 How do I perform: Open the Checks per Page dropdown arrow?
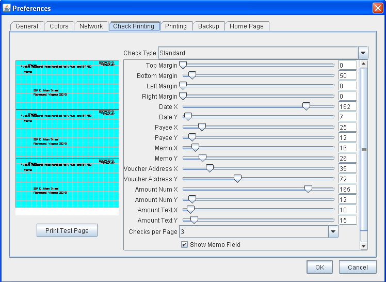333,231
